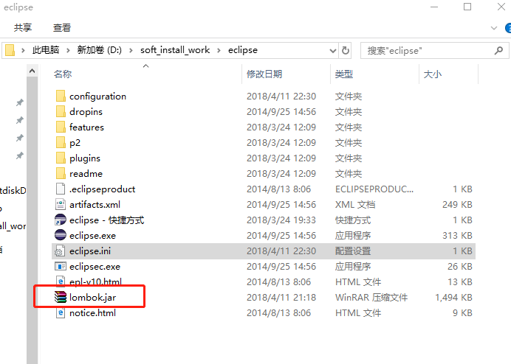Click the lombok.jar WinRAR archive icon
Viewport: 511px width, 364px height.
61,297
